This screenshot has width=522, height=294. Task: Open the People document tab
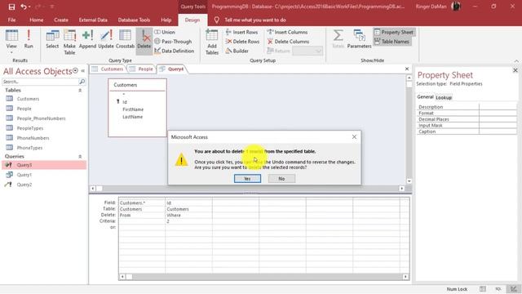pyautogui.click(x=141, y=69)
